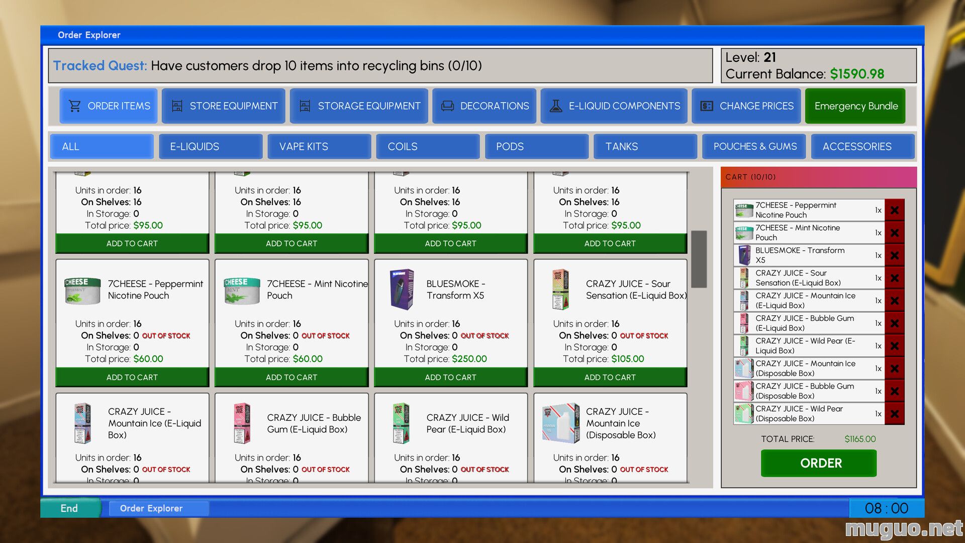The width and height of the screenshot is (965, 543).
Task: Add CRAZY JUICE Sour Sensation to cart
Action: click(610, 377)
